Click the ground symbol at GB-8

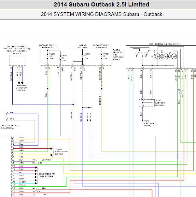point(142,121)
